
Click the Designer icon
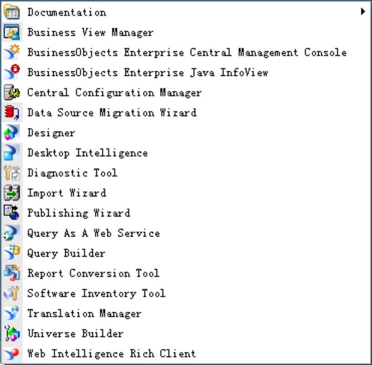(11, 133)
